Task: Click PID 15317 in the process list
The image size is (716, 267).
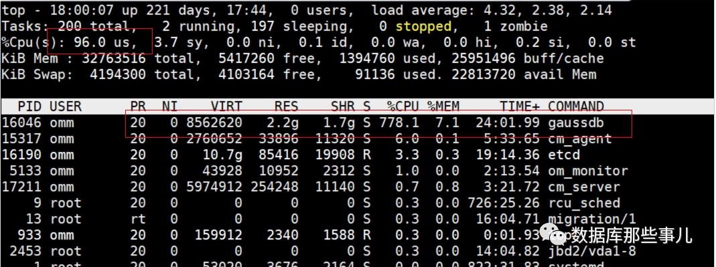Action: pyautogui.click(x=21, y=139)
